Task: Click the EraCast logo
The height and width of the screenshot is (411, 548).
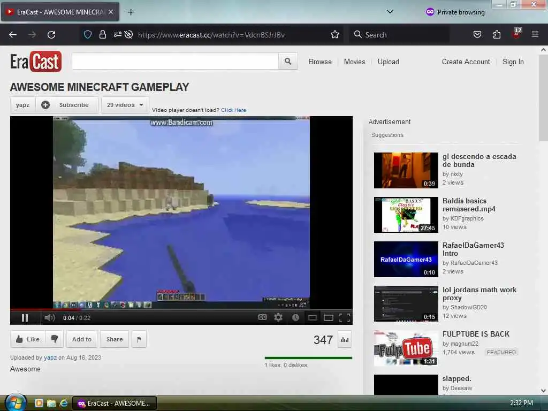Action: [36, 62]
